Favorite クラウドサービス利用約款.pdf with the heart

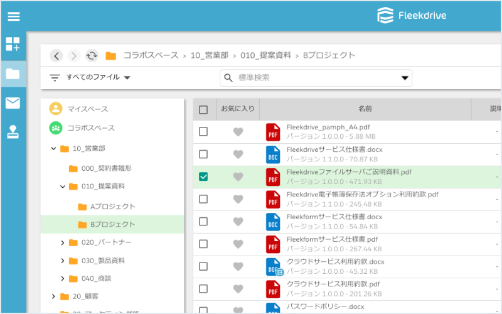point(238,289)
